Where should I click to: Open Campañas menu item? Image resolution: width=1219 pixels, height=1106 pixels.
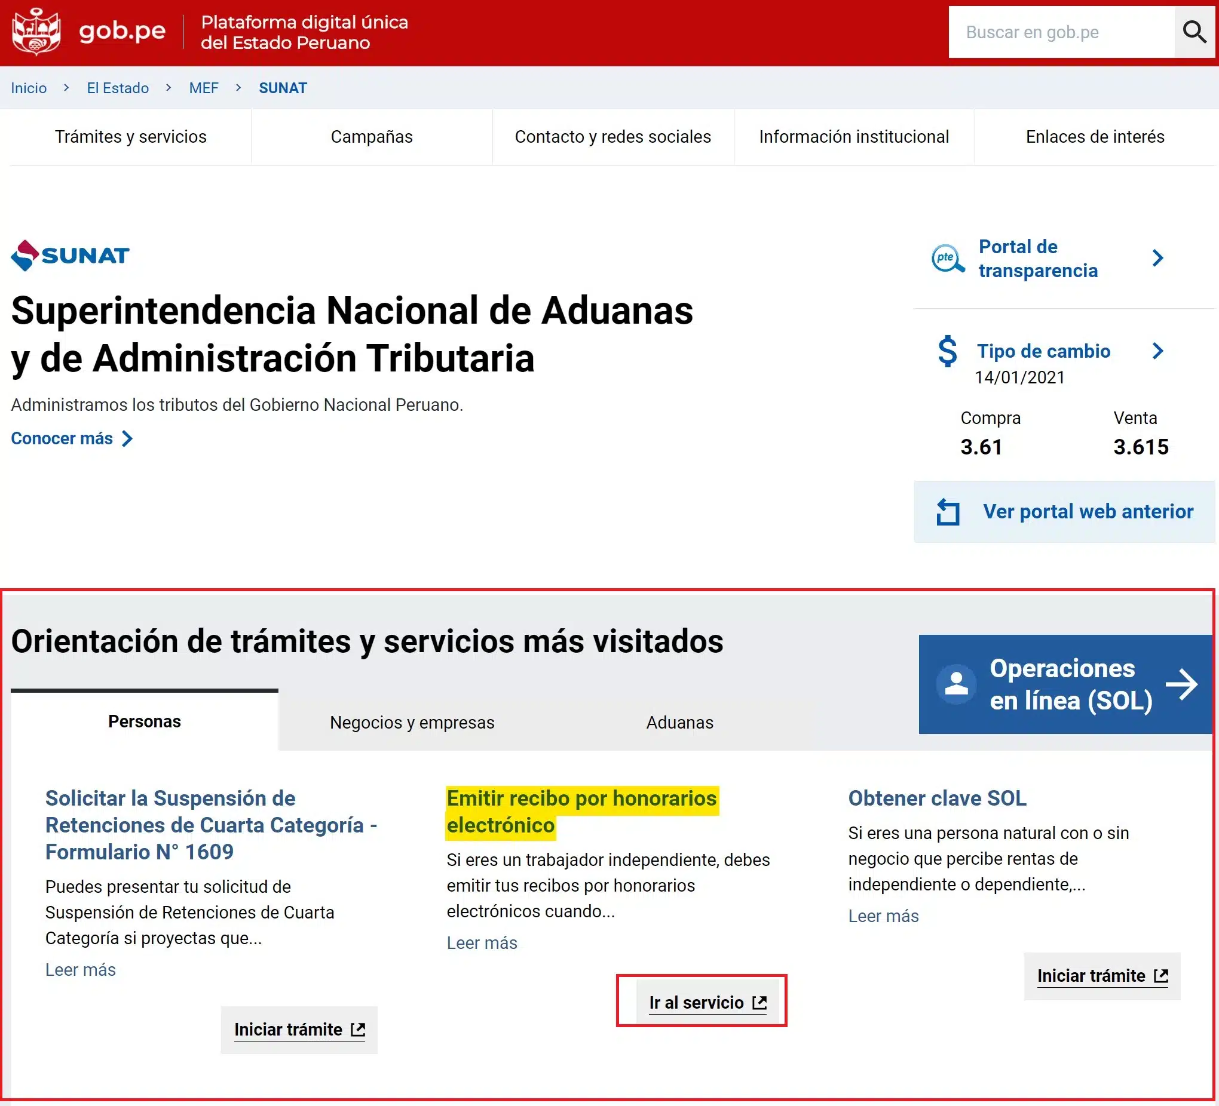pos(372,137)
